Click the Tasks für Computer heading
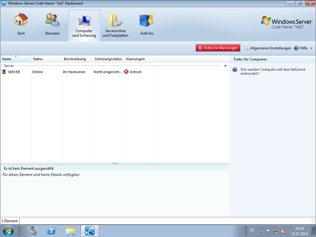The width and height of the screenshot is (316, 237). click(x=250, y=59)
